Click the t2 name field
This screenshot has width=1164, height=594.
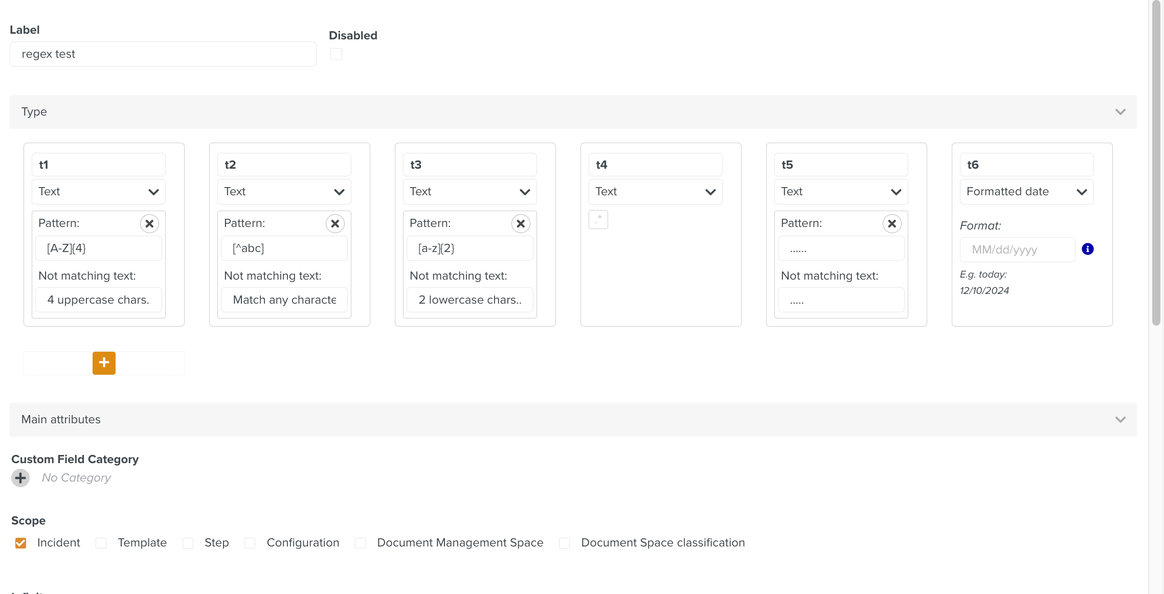pyautogui.click(x=284, y=165)
